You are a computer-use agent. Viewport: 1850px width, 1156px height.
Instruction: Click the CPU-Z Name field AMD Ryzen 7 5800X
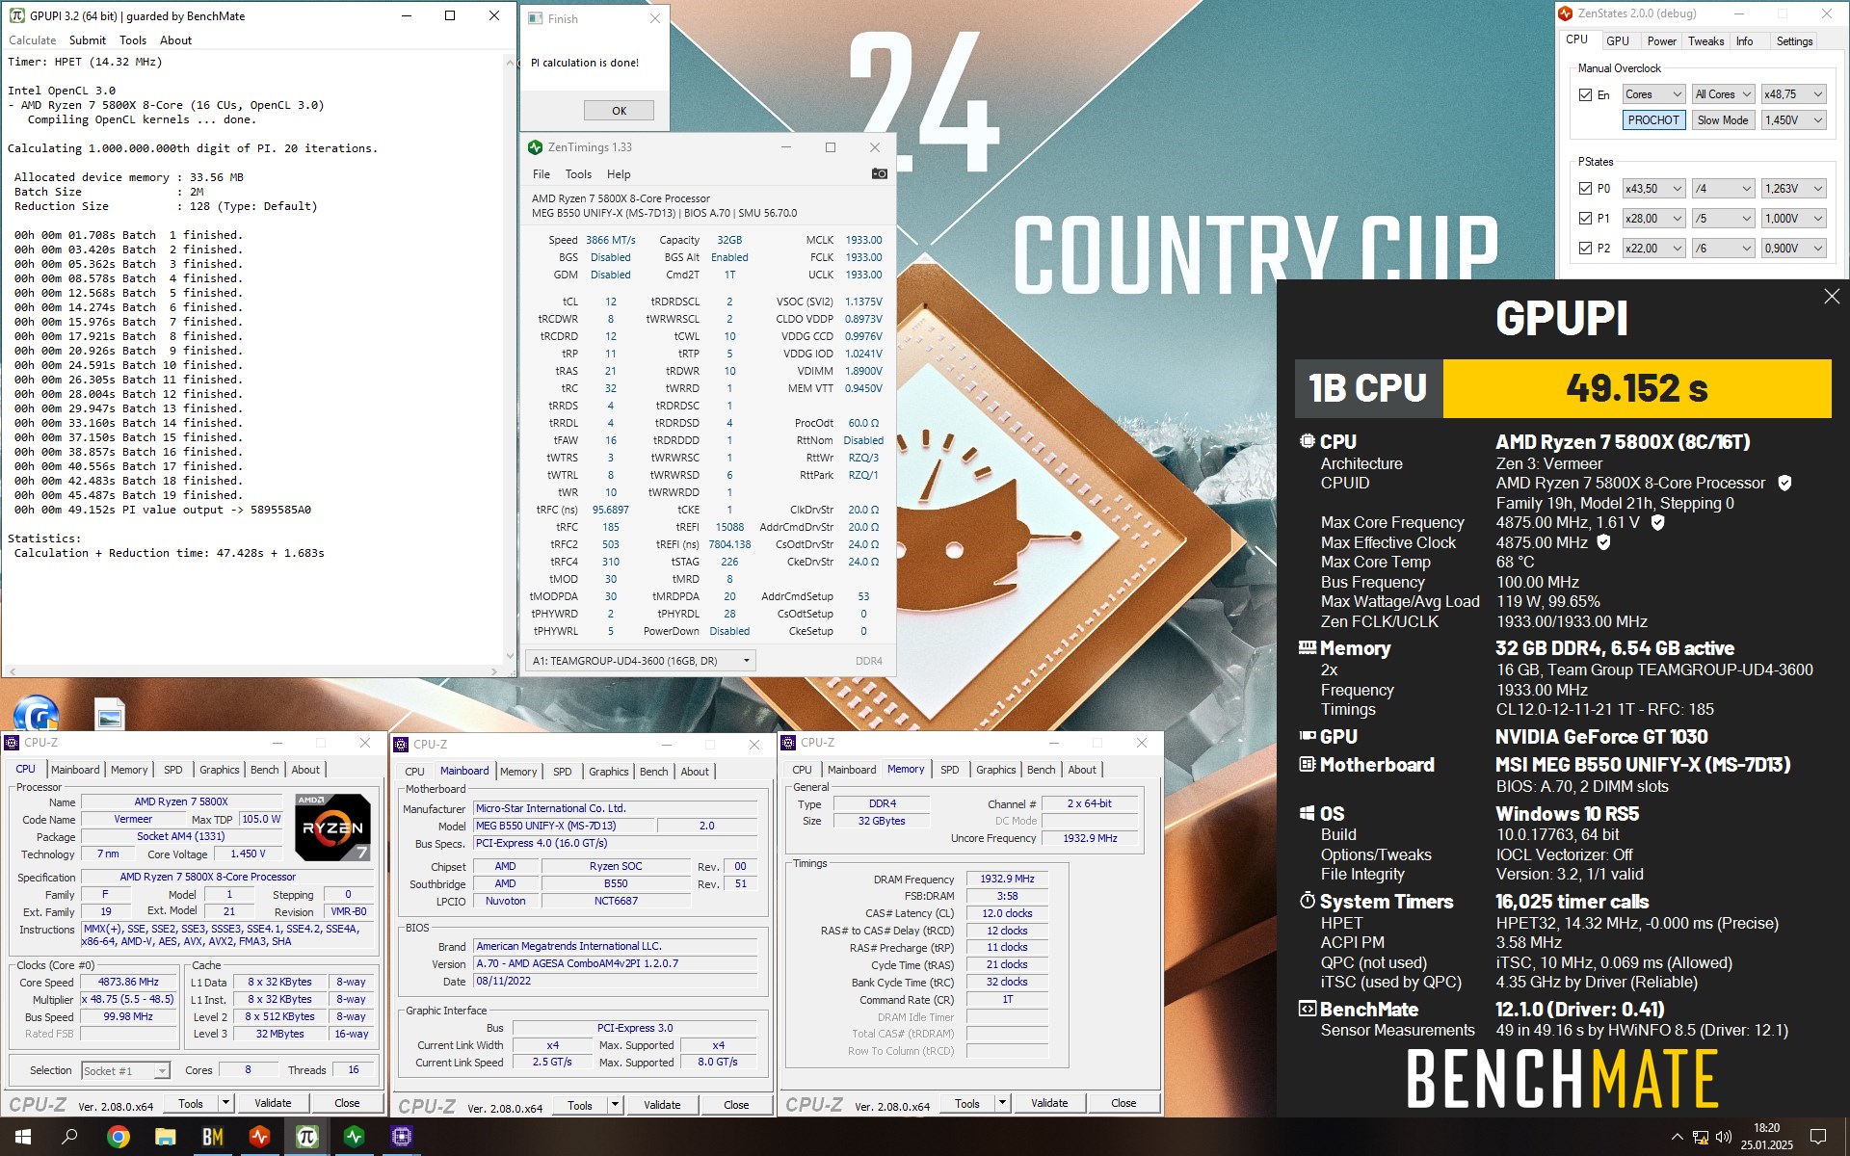coord(181,801)
